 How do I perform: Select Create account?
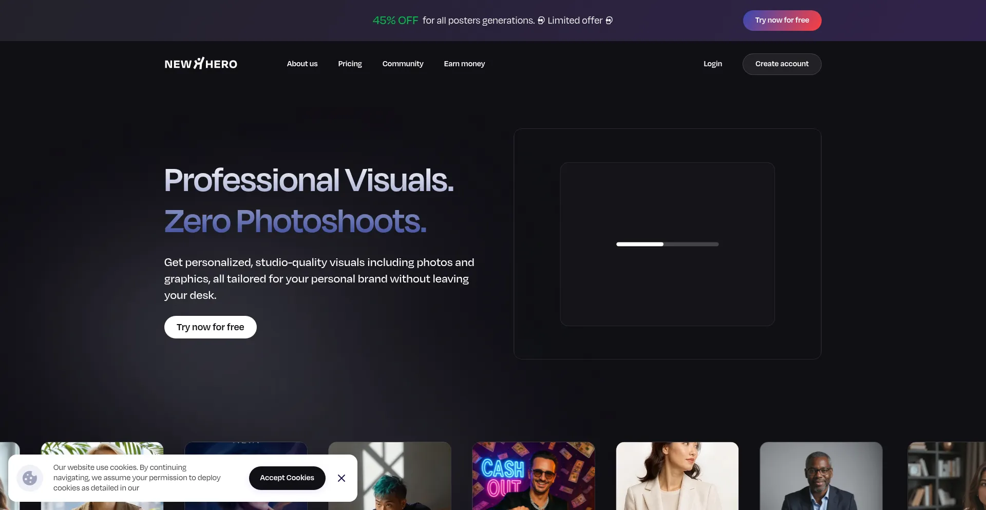point(782,64)
